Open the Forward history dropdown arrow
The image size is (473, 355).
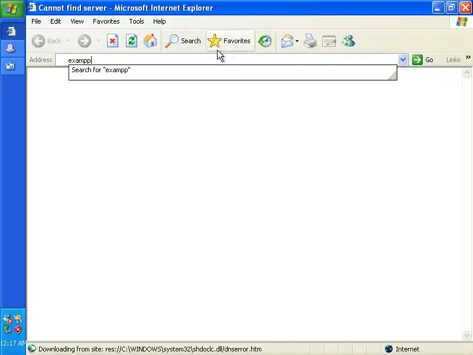point(98,40)
